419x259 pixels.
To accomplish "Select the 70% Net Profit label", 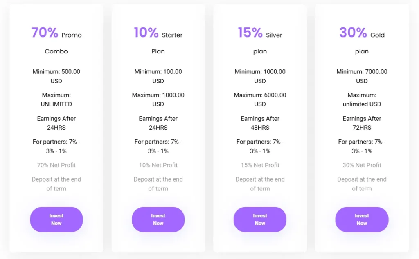I will pos(56,165).
